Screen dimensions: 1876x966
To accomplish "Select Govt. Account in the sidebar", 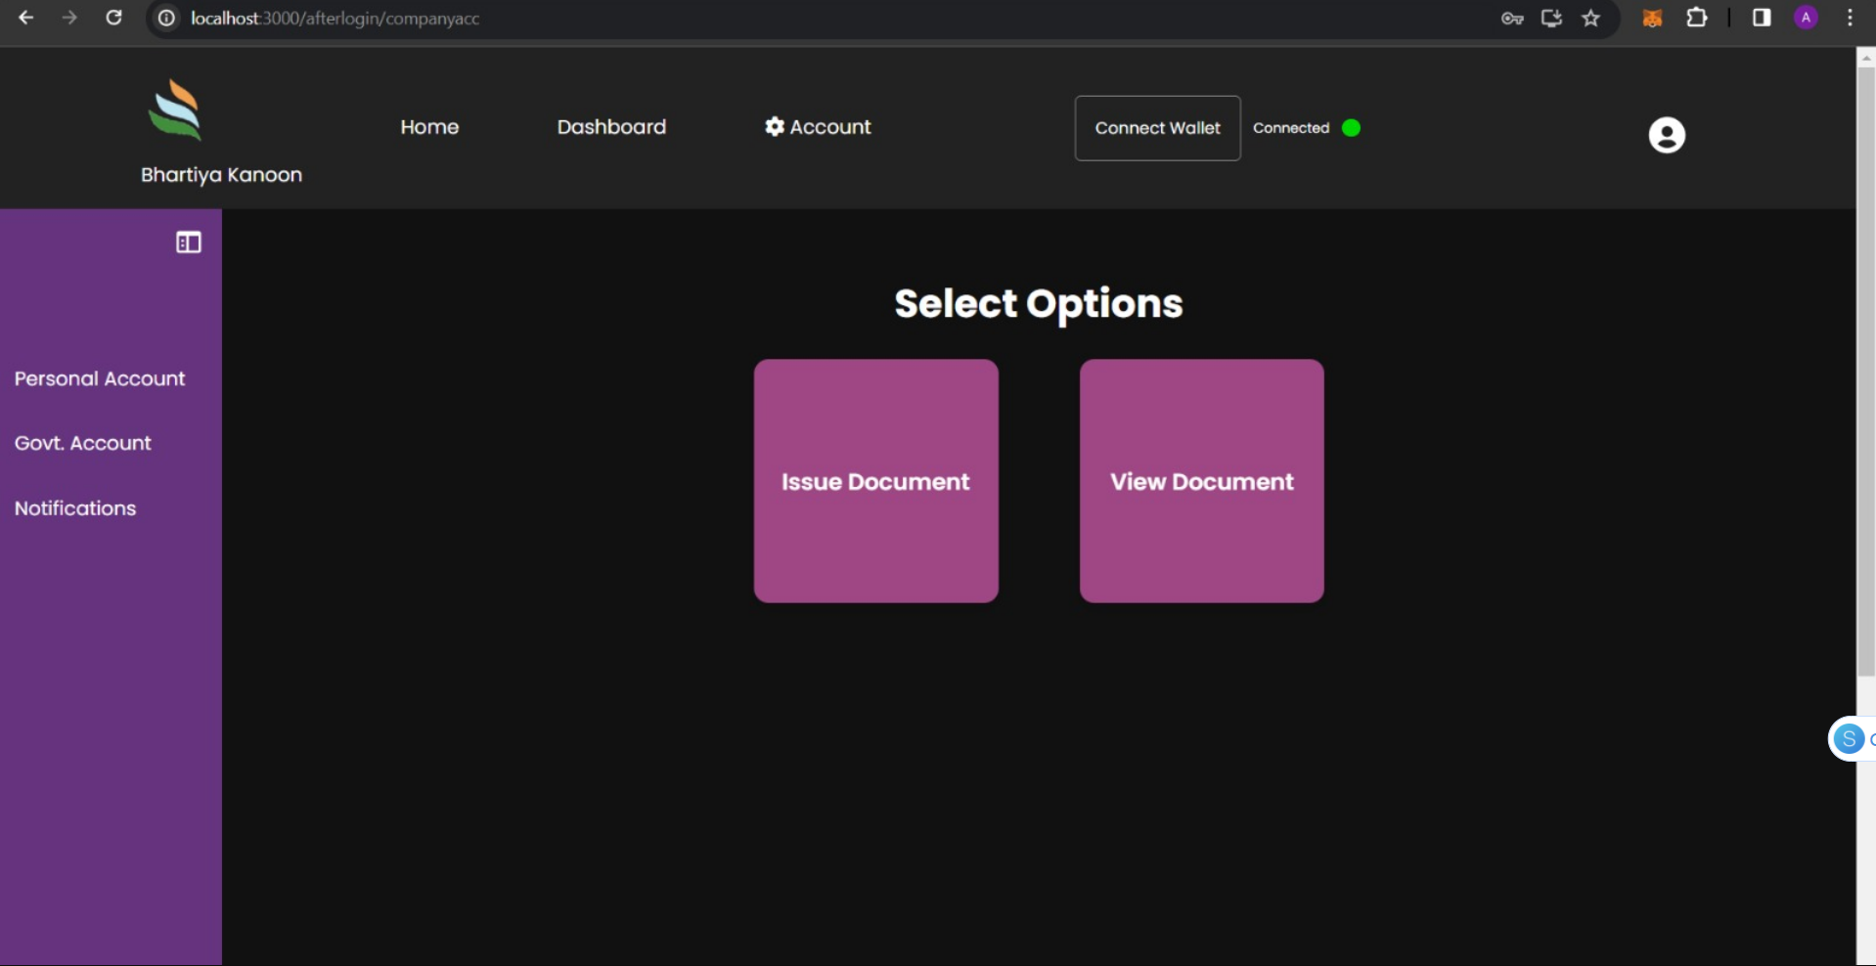I will tap(83, 443).
